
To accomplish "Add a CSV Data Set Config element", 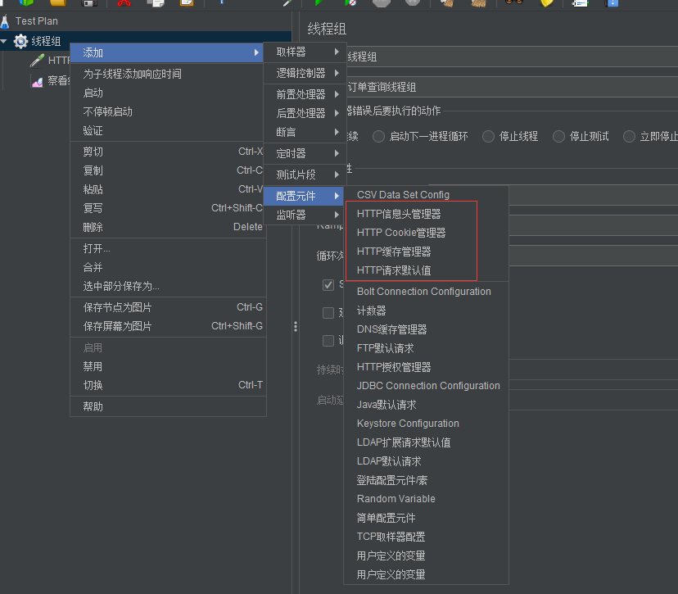I will pyautogui.click(x=426, y=195).
